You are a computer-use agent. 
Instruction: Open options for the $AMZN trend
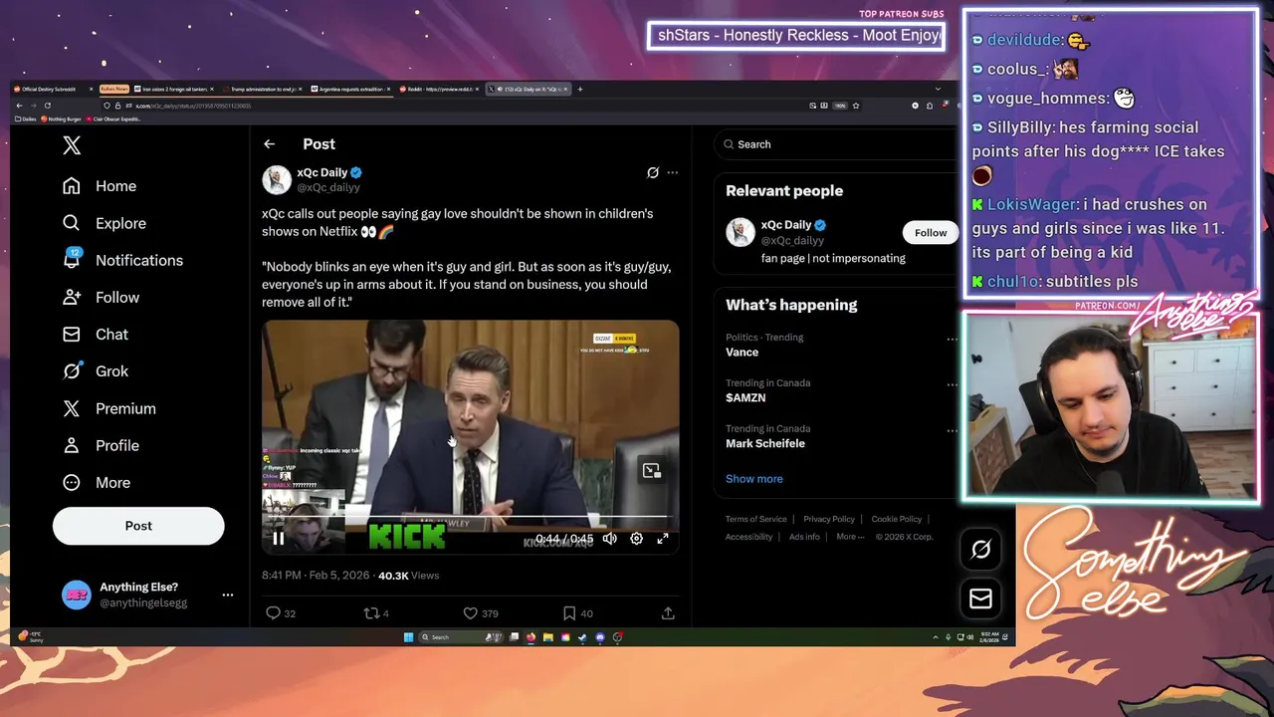click(x=952, y=385)
